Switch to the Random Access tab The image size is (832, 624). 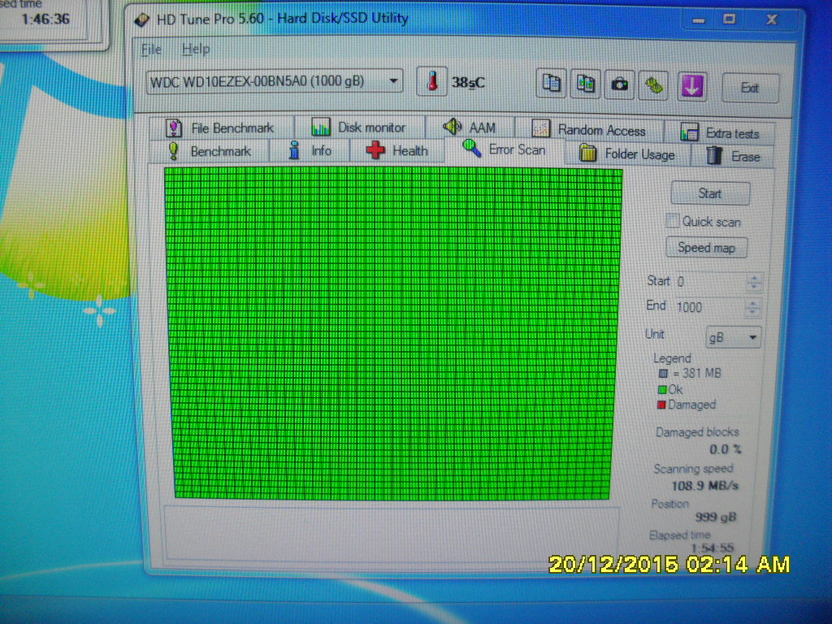coord(589,130)
